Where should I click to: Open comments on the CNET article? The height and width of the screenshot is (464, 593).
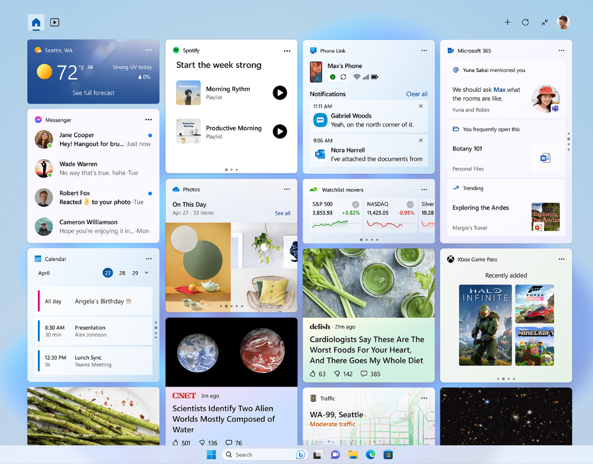[x=229, y=442]
